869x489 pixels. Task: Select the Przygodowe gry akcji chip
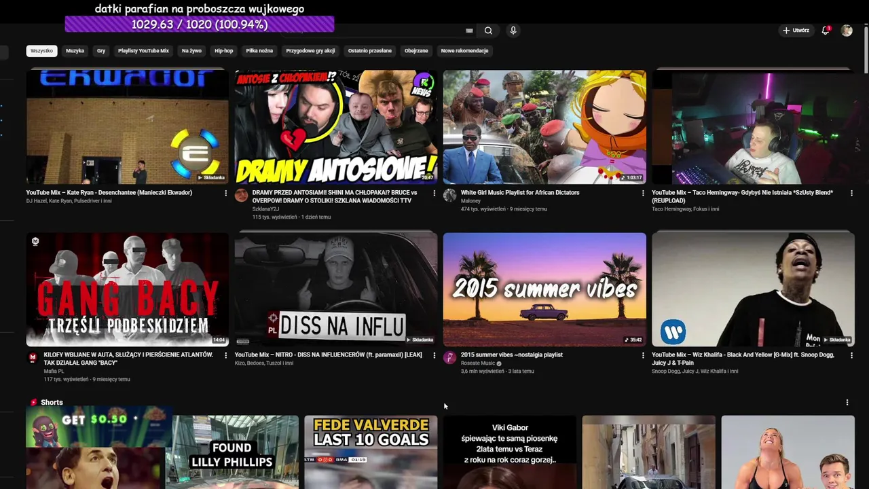tap(310, 51)
